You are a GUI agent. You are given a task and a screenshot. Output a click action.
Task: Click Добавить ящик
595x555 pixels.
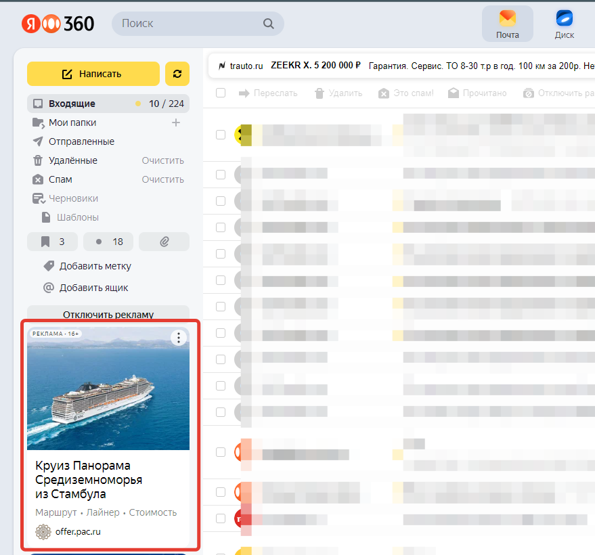(93, 288)
